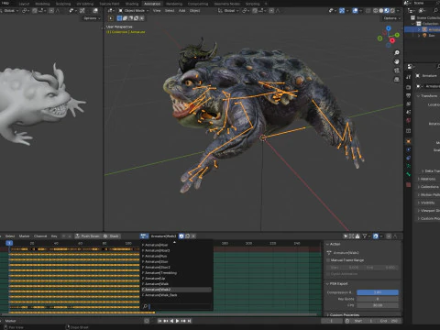Click the blue Z axis on navigation gizmo

pos(389,28)
